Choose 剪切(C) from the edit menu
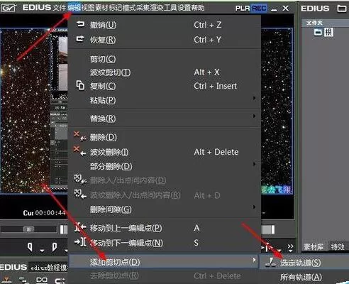The image size is (349, 284). point(165,59)
